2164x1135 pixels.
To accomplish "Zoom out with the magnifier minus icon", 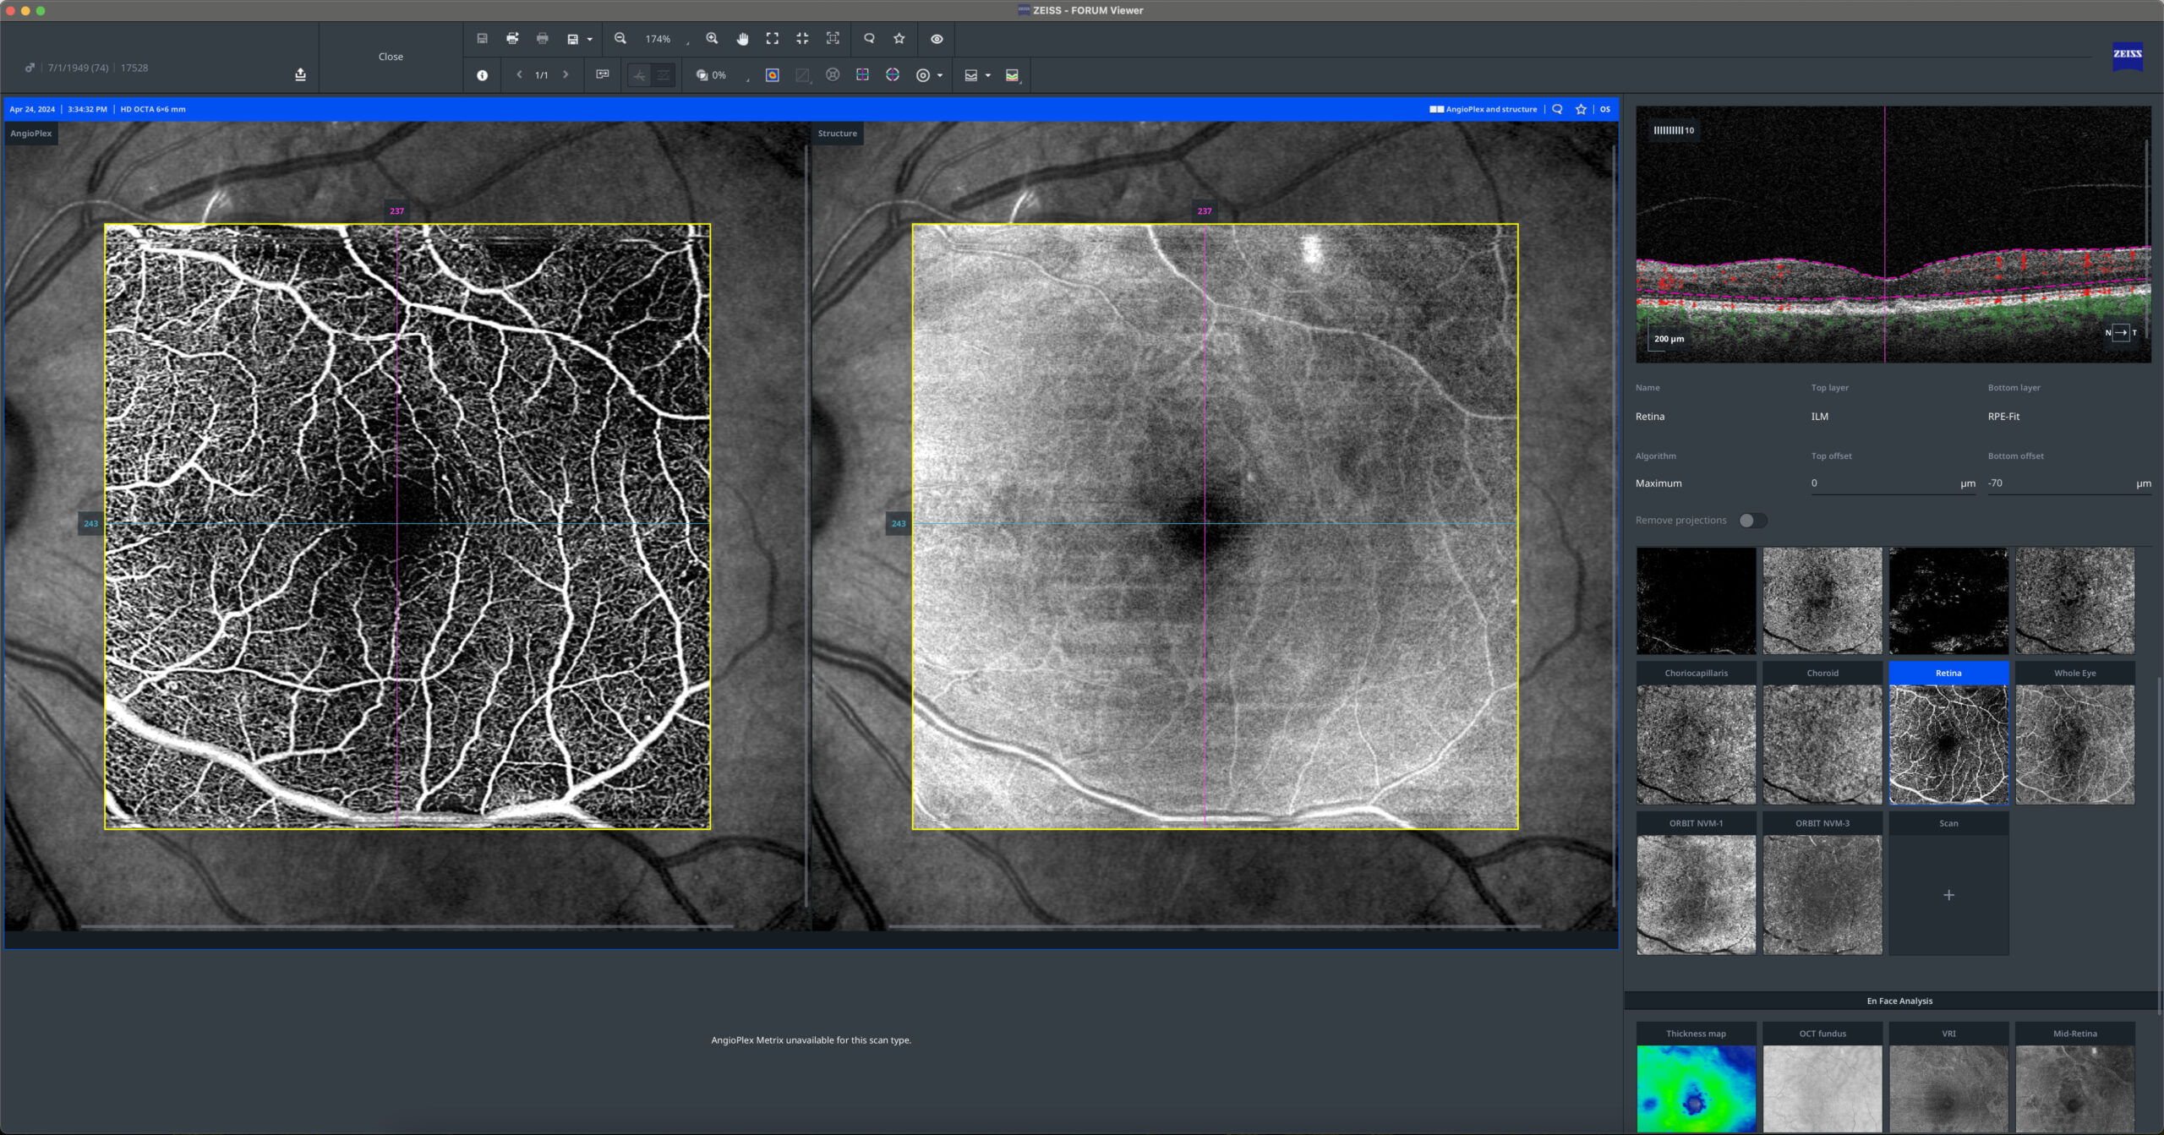I will tap(620, 39).
